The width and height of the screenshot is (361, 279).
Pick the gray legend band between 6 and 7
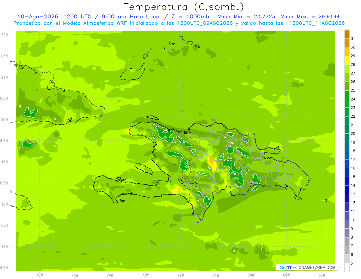(x=347, y=250)
